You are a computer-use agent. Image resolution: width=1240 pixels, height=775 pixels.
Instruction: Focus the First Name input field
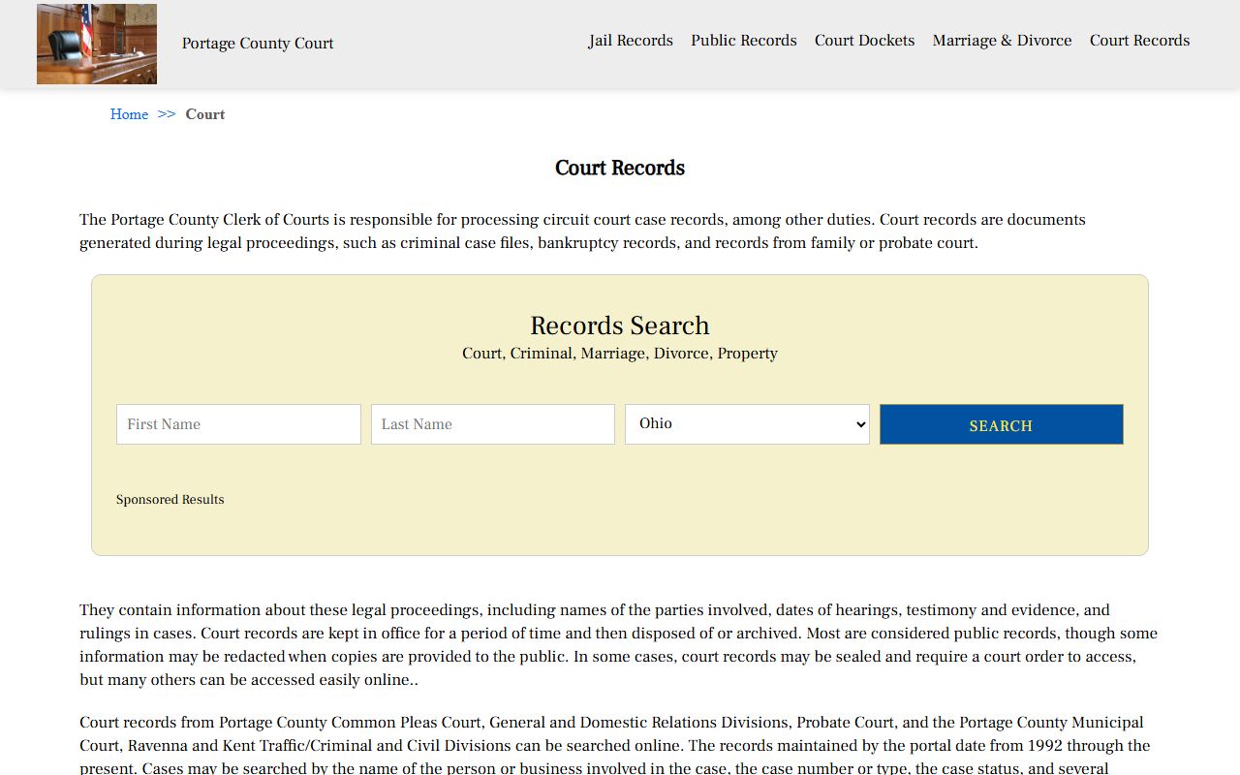point(238,424)
